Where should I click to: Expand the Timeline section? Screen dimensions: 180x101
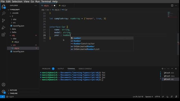(x=23, y=93)
